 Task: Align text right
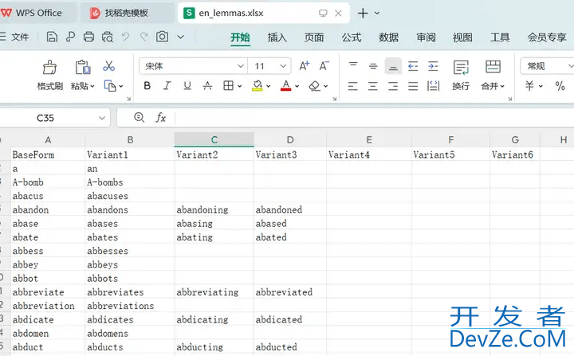393,86
